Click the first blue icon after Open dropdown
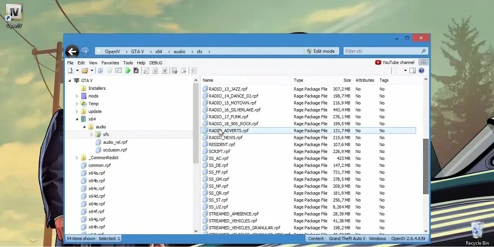 [100, 71]
